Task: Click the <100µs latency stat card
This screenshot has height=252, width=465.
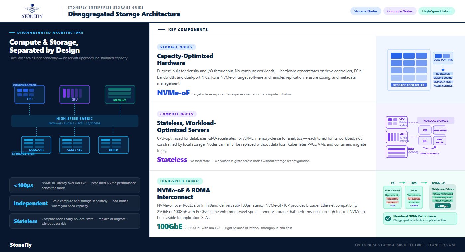Action: (x=75, y=185)
